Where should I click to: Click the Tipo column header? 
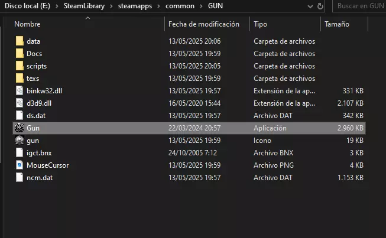pos(260,24)
